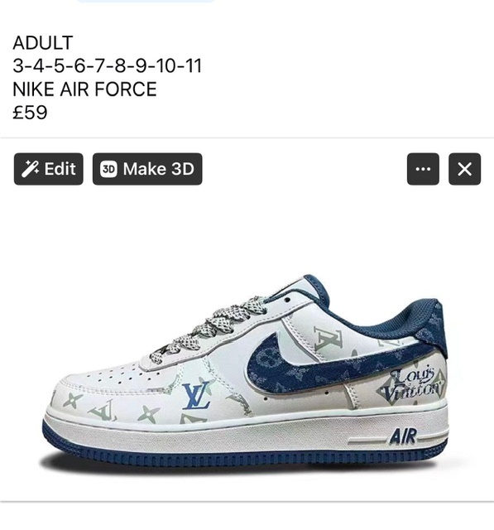Click the size list 3-4-5-6-7-8-9-10-11
Viewport: 494px width, 530px height.
pyautogui.click(x=107, y=65)
